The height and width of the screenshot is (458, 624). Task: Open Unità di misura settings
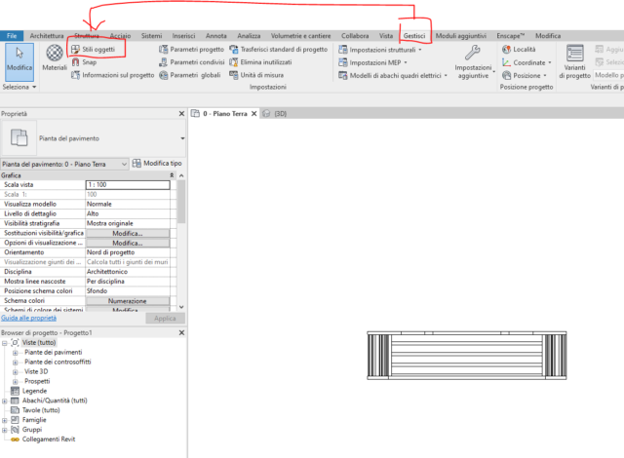(256, 75)
